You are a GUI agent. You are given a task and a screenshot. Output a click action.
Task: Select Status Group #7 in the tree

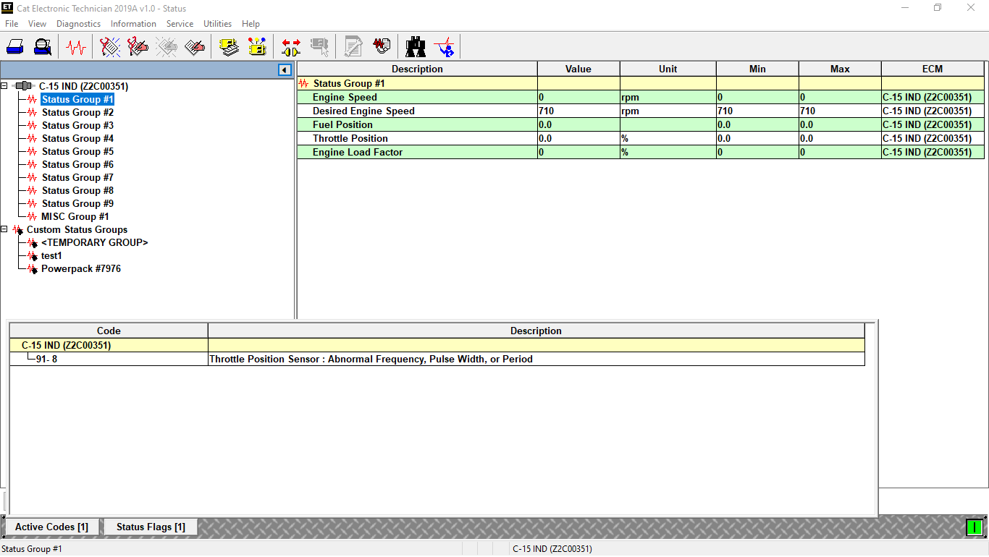pos(77,177)
